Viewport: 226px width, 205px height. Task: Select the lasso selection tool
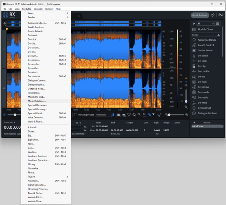coord(129,115)
